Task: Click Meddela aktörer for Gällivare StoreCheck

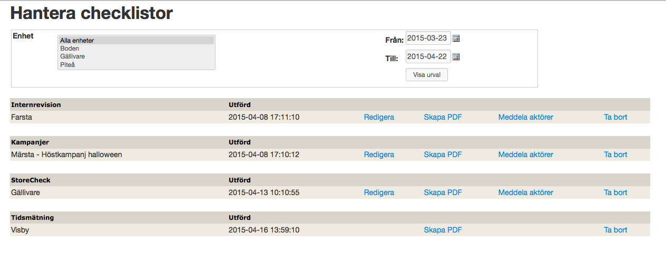Action: click(x=525, y=192)
